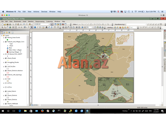Enable the AF_Names_FULL_QEXPT layer checkbox
The height and width of the screenshot is (124, 166).
point(6,54)
